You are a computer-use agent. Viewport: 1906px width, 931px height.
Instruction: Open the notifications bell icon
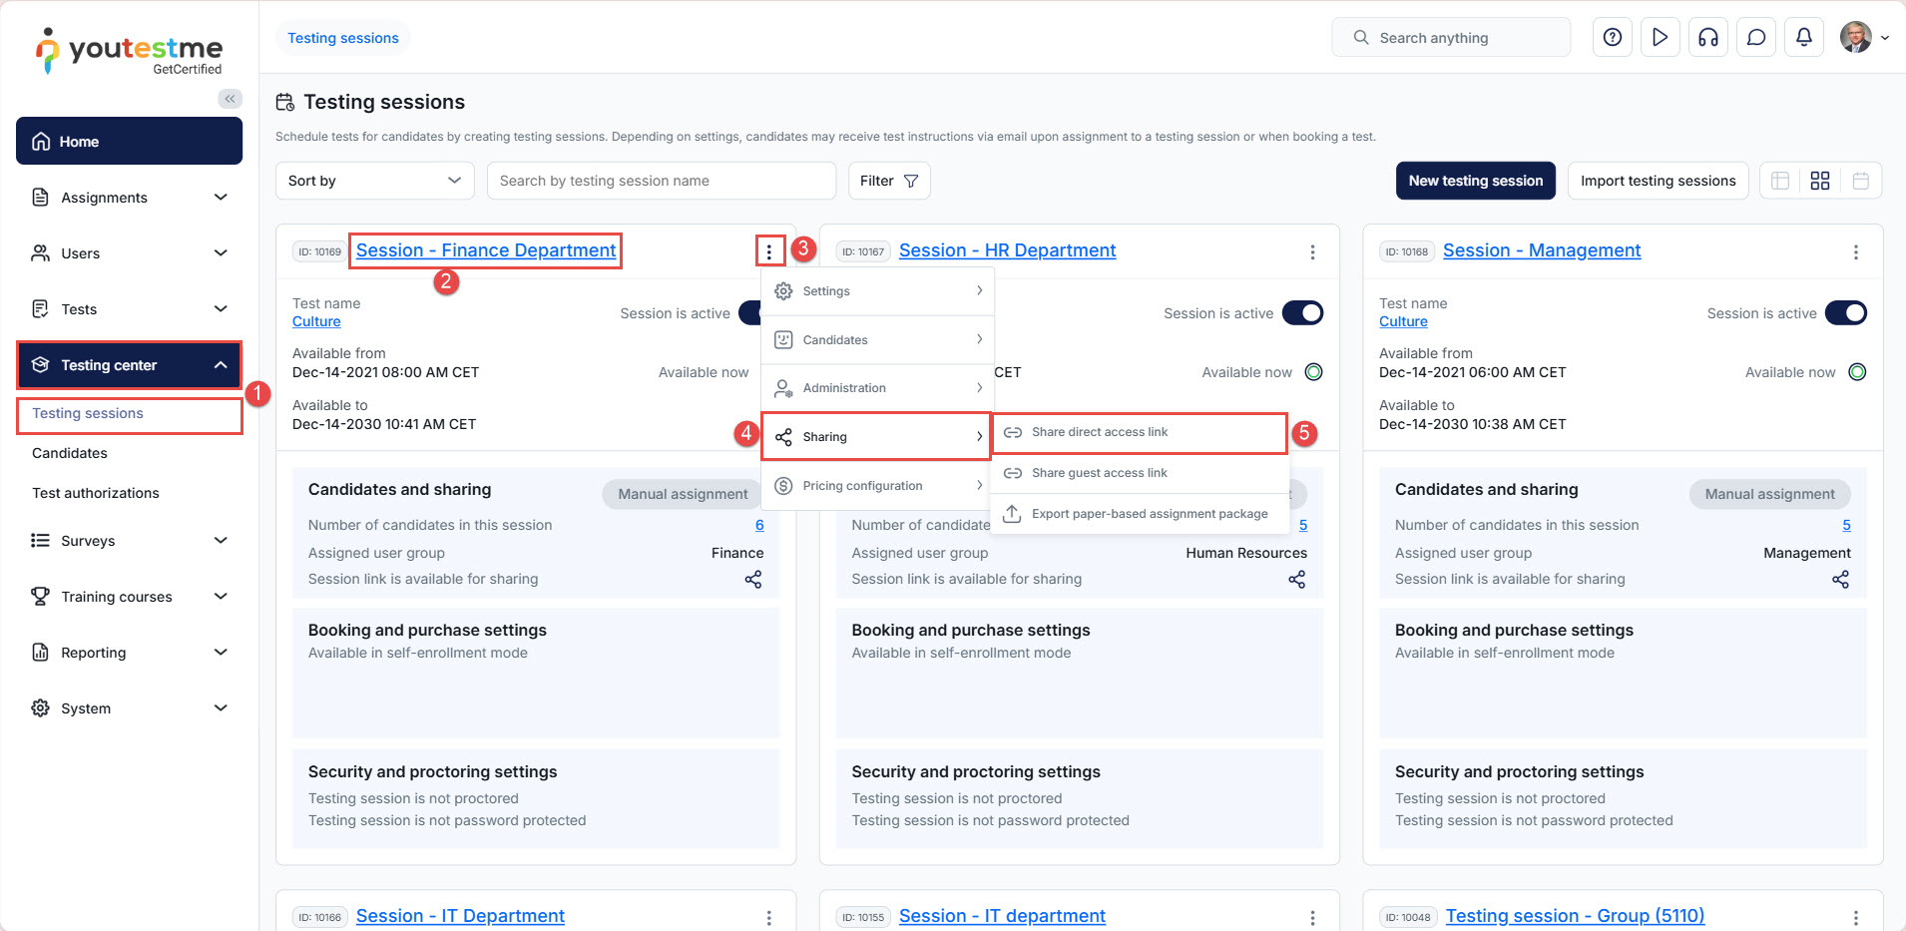point(1803,38)
